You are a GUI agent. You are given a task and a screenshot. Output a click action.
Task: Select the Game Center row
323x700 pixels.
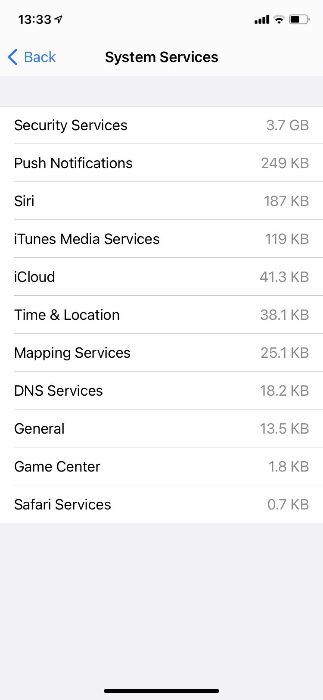coord(161,466)
